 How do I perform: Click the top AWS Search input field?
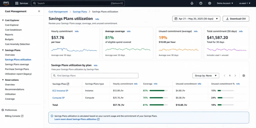(78, 3)
